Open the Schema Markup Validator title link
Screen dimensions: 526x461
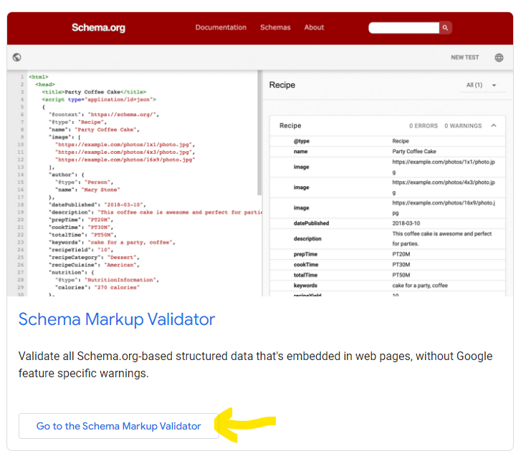coord(117,319)
